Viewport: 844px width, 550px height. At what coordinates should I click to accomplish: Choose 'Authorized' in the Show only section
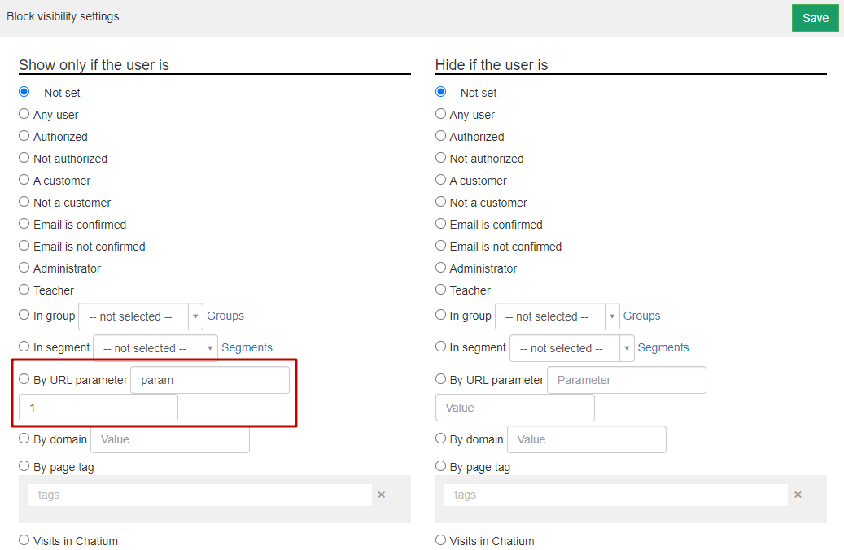point(24,136)
